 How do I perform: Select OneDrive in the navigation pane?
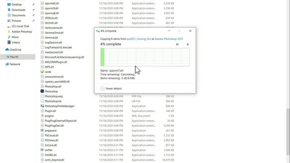tap(15, 50)
